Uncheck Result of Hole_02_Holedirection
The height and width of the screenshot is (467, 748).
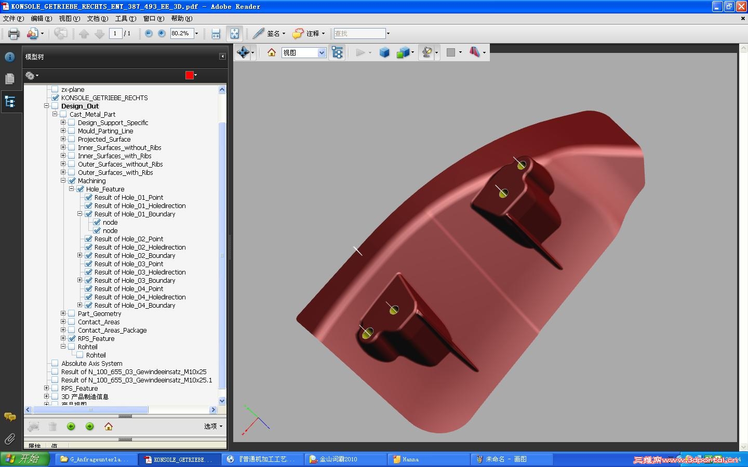88,247
